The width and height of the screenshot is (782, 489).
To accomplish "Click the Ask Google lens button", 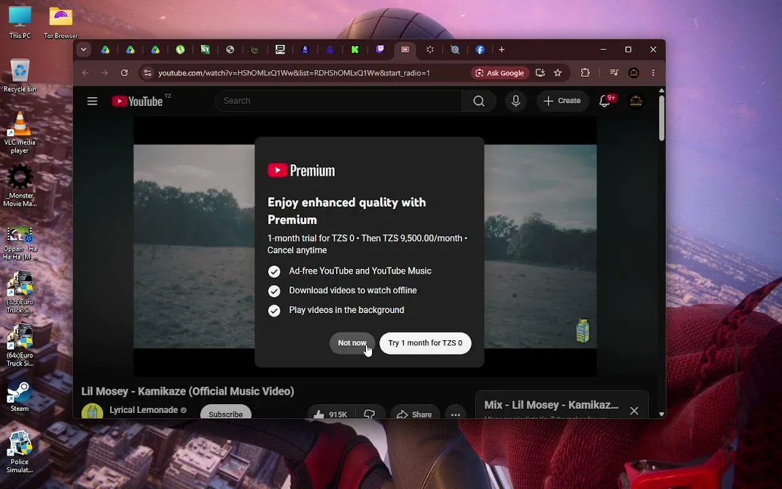I will [x=500, y=73].
